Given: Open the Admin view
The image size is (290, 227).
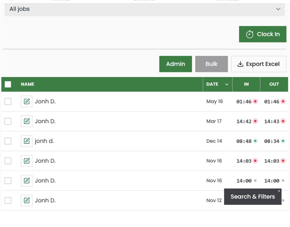Looking at the screenshot, I should 175,64.
